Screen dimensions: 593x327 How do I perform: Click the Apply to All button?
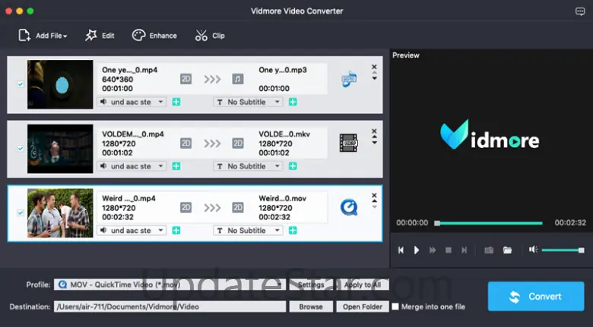[x=363, y=285]
